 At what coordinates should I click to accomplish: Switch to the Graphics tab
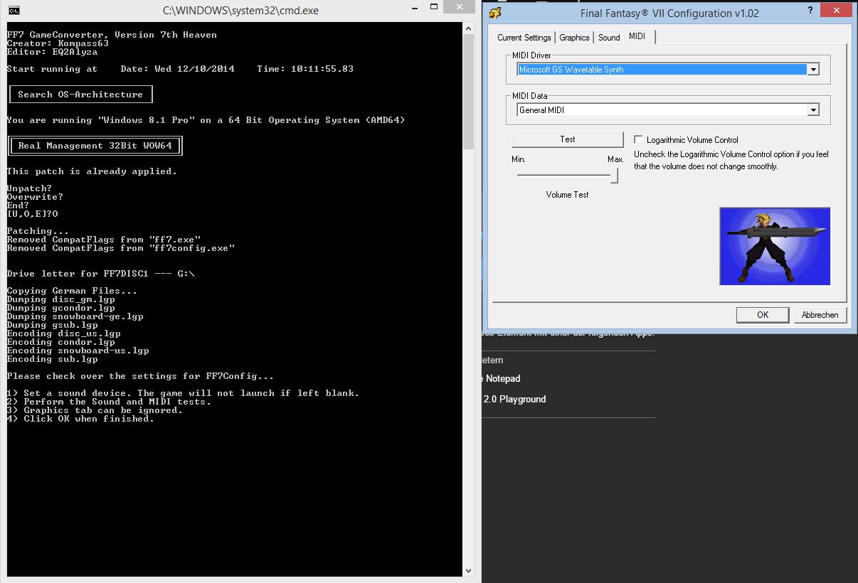[x=574, y=38]
